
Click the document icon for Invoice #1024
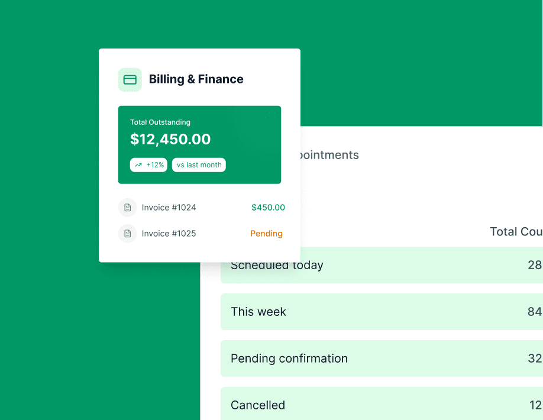pyautogui.click(x=127, y=208)
